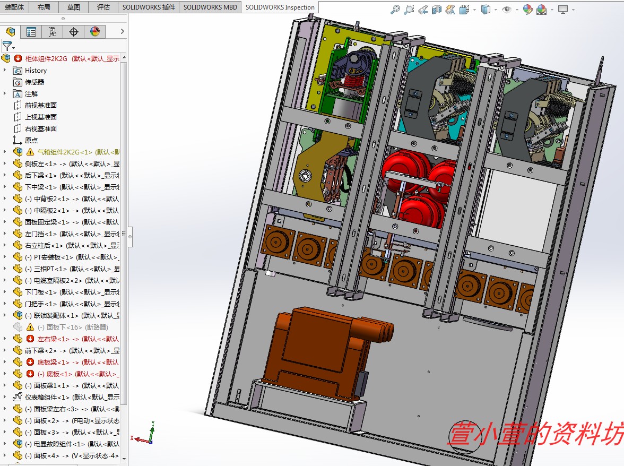Select the 侧板左<1> part
Viewport: 624px width, 466px height.
[72, 163]
